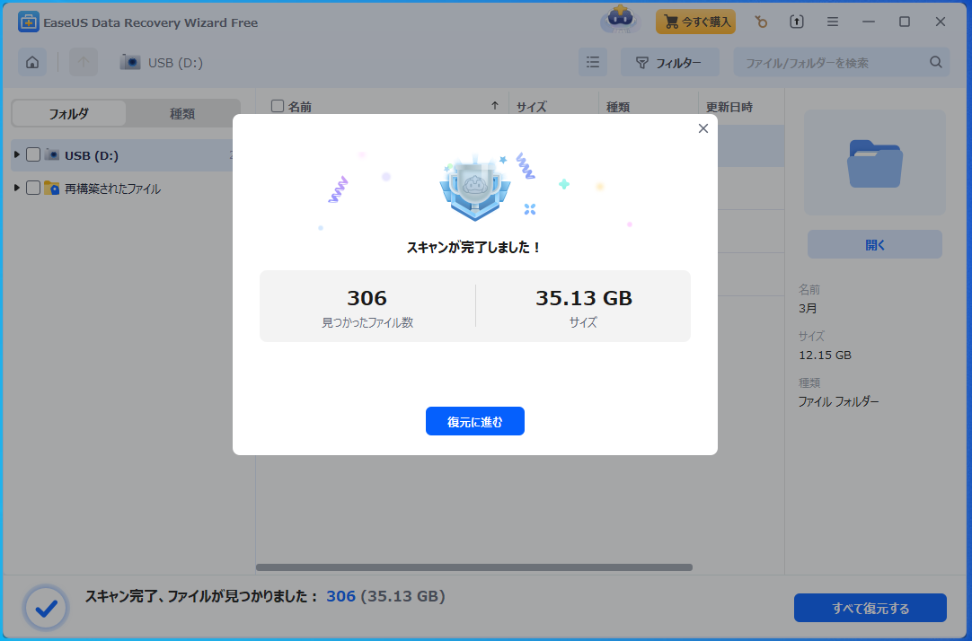972x641 pixels.
Task: Check the 再構築されたファイル checkbox
Action: coord(33,188)
